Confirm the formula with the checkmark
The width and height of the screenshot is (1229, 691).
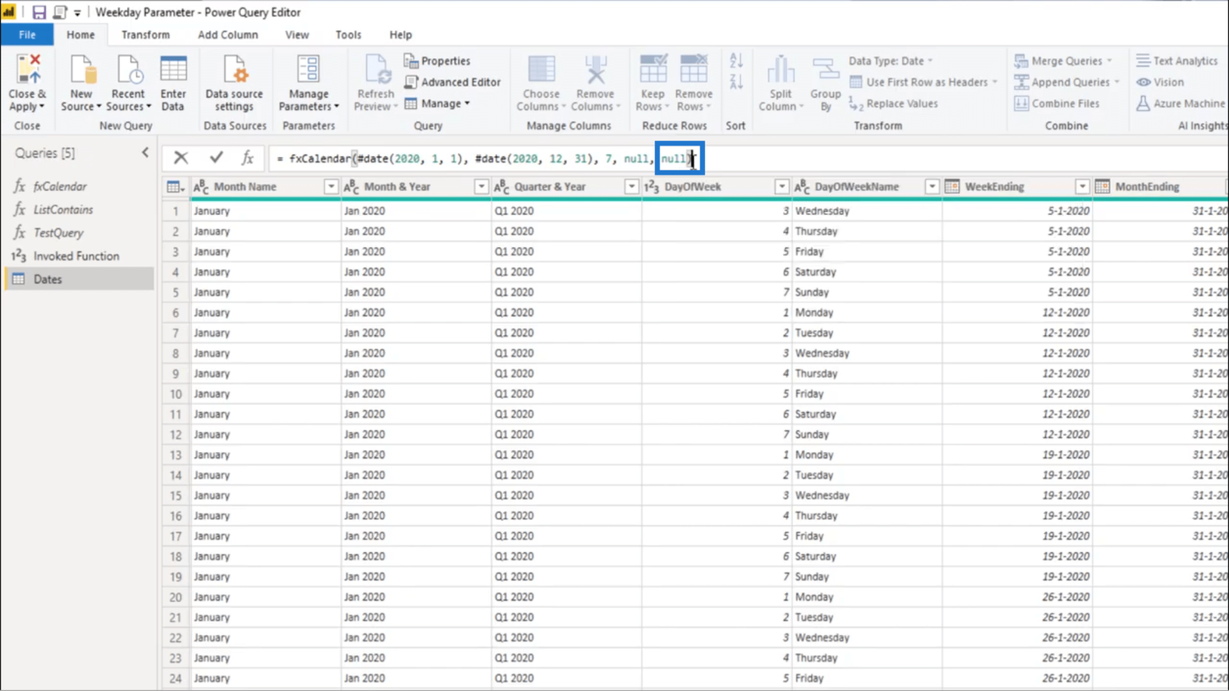pyautogui.click(x=216, y=158)
